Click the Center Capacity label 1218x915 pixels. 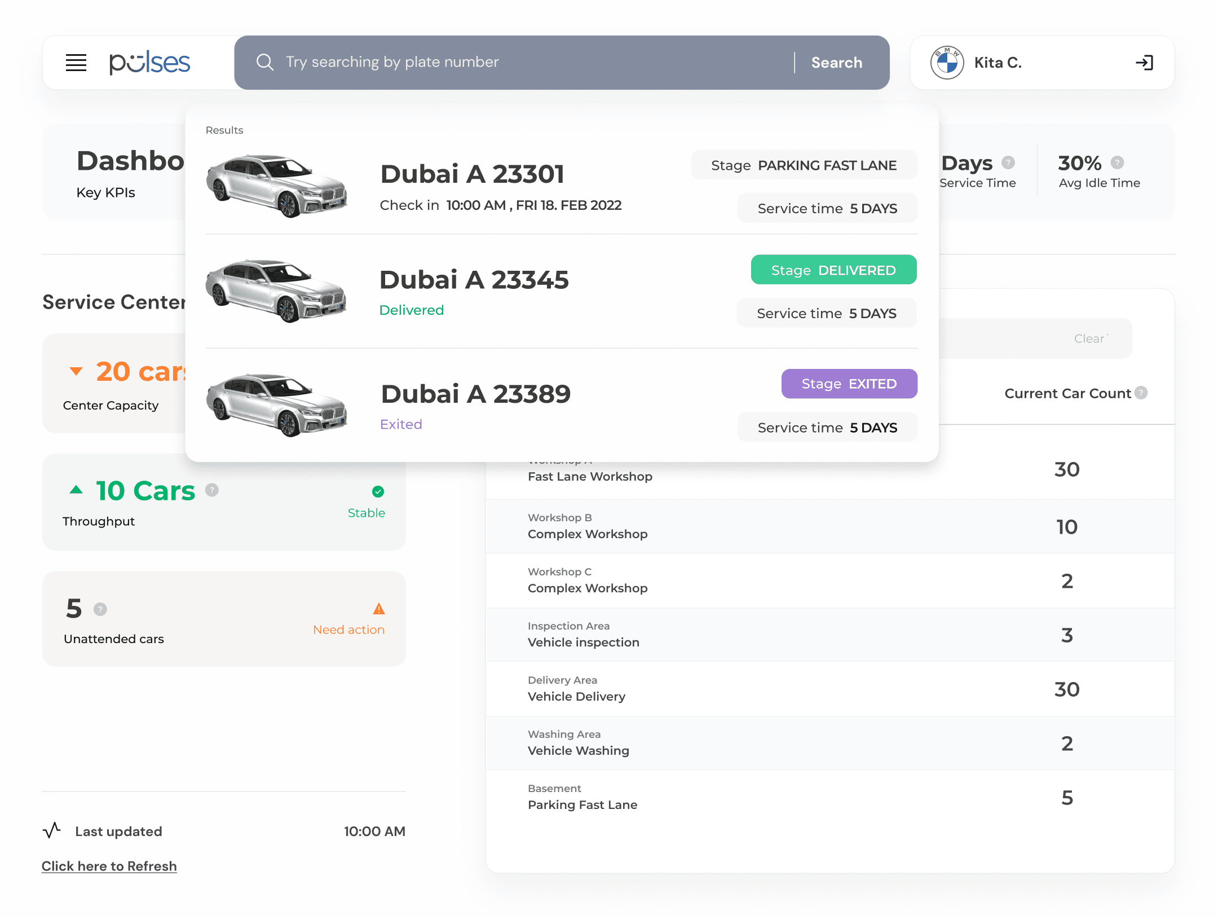point(111,405)
